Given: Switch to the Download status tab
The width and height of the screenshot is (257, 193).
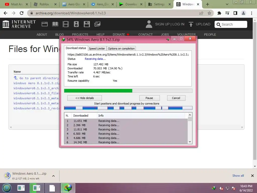Looking at the screenshot, I should coord(76,48).
